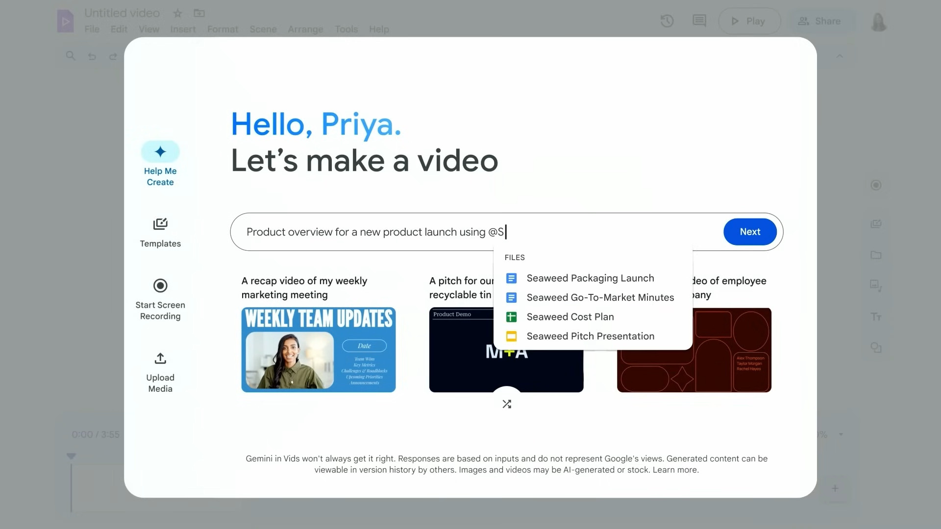The height and width of the screenshot is (529, 941).
Task: Open the zoom percentage dropdown
Action: [841, 434]
